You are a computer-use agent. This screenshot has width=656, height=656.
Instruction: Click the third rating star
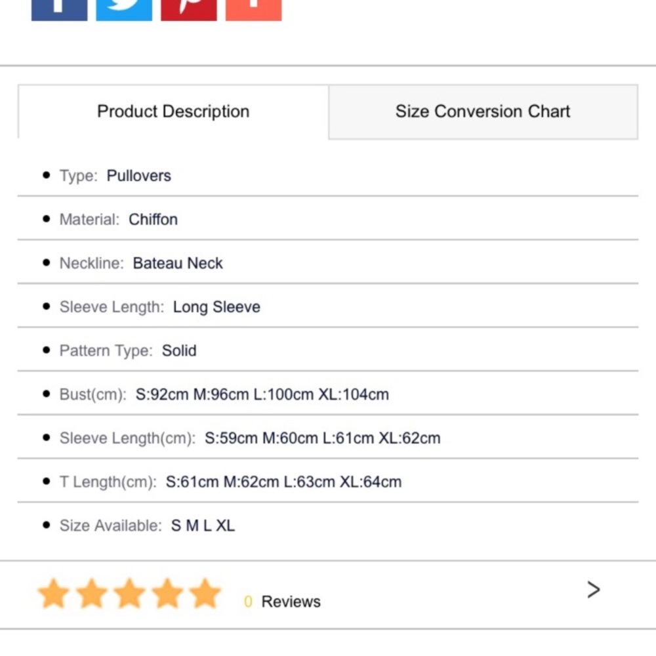pyautogui.click(x=130, y=594)
